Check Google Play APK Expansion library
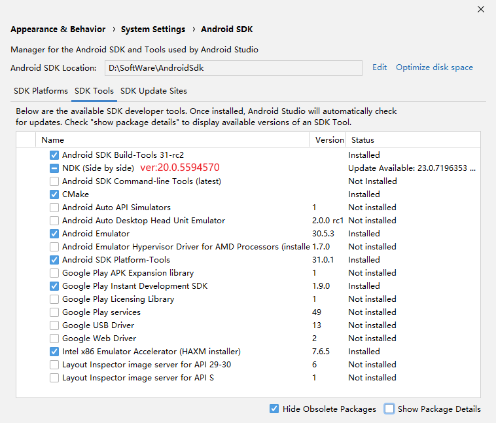Screen dimensions: 496x423 (x=54, y=273)
